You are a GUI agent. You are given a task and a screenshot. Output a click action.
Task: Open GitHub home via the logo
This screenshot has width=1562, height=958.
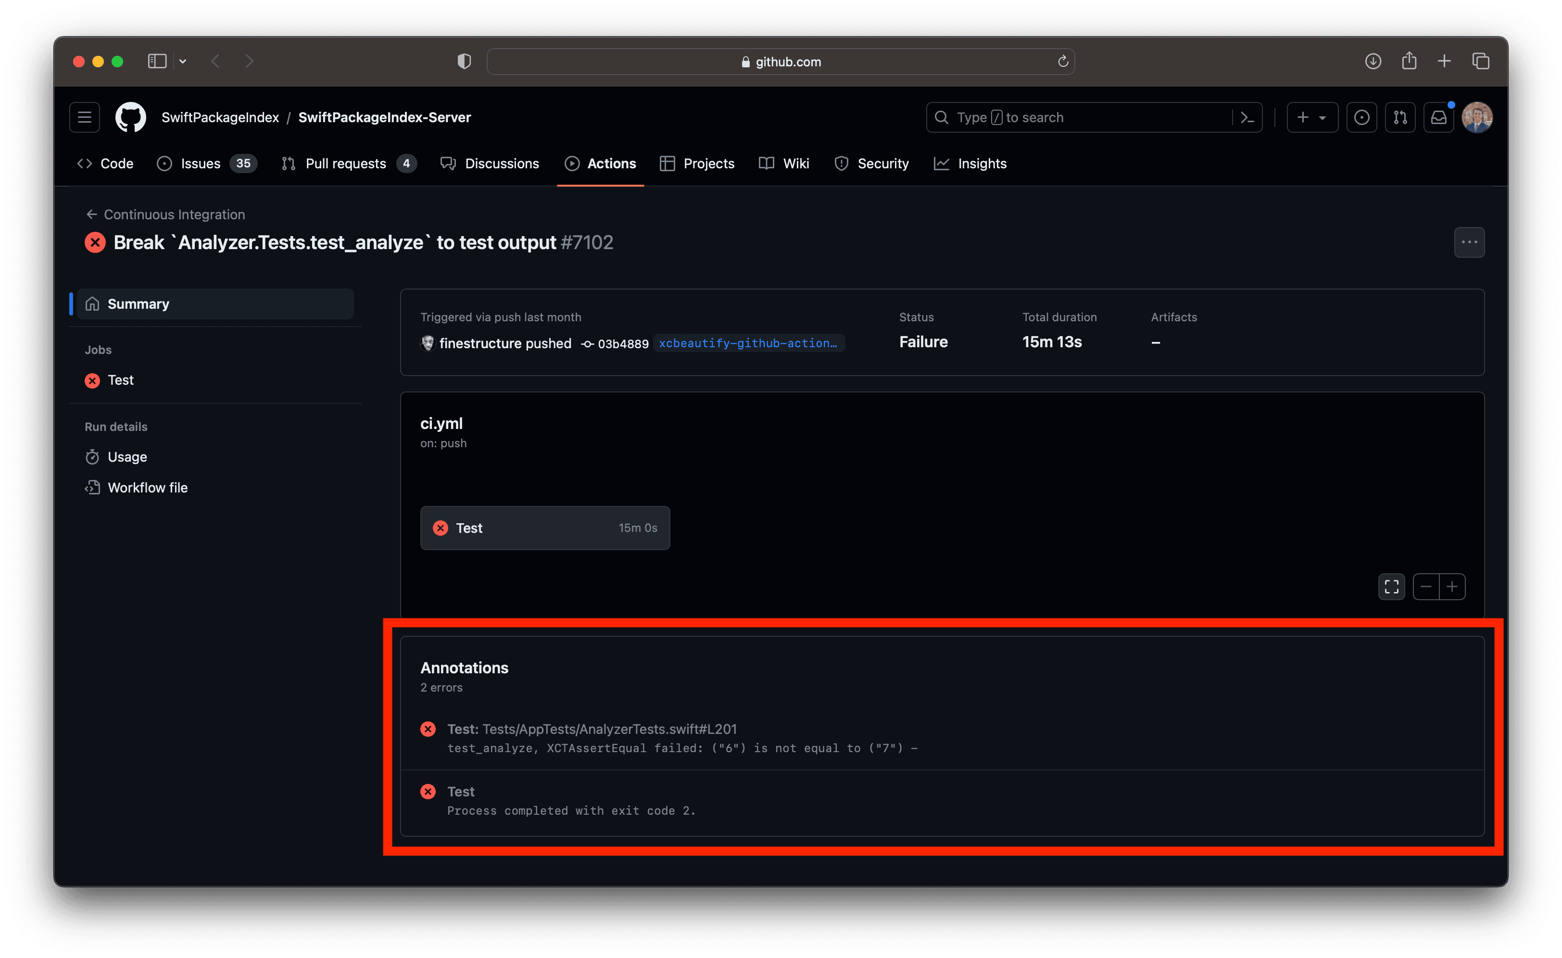pos(131,117)
